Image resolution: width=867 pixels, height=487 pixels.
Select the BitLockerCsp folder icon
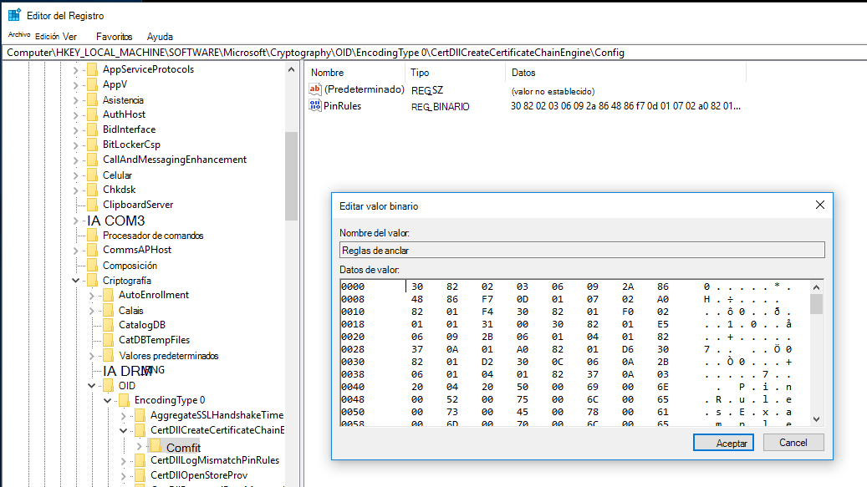point(93,145)
